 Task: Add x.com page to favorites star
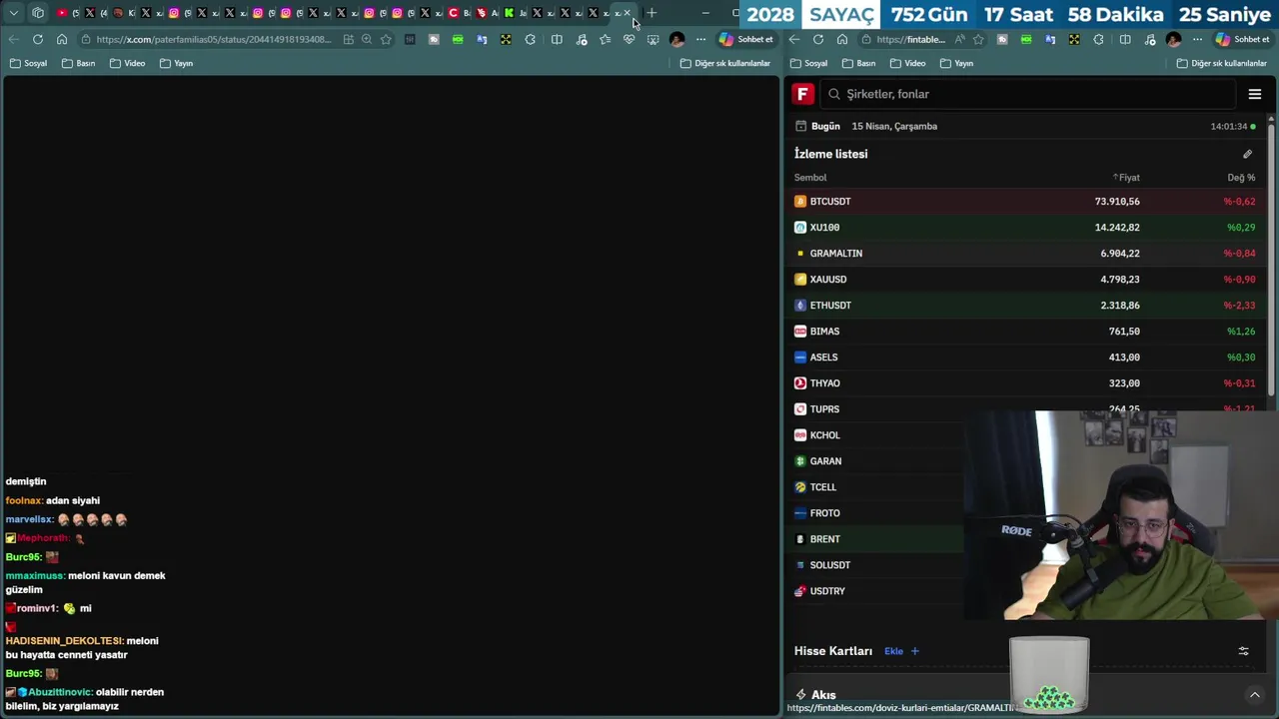click(x=386, y=39)
